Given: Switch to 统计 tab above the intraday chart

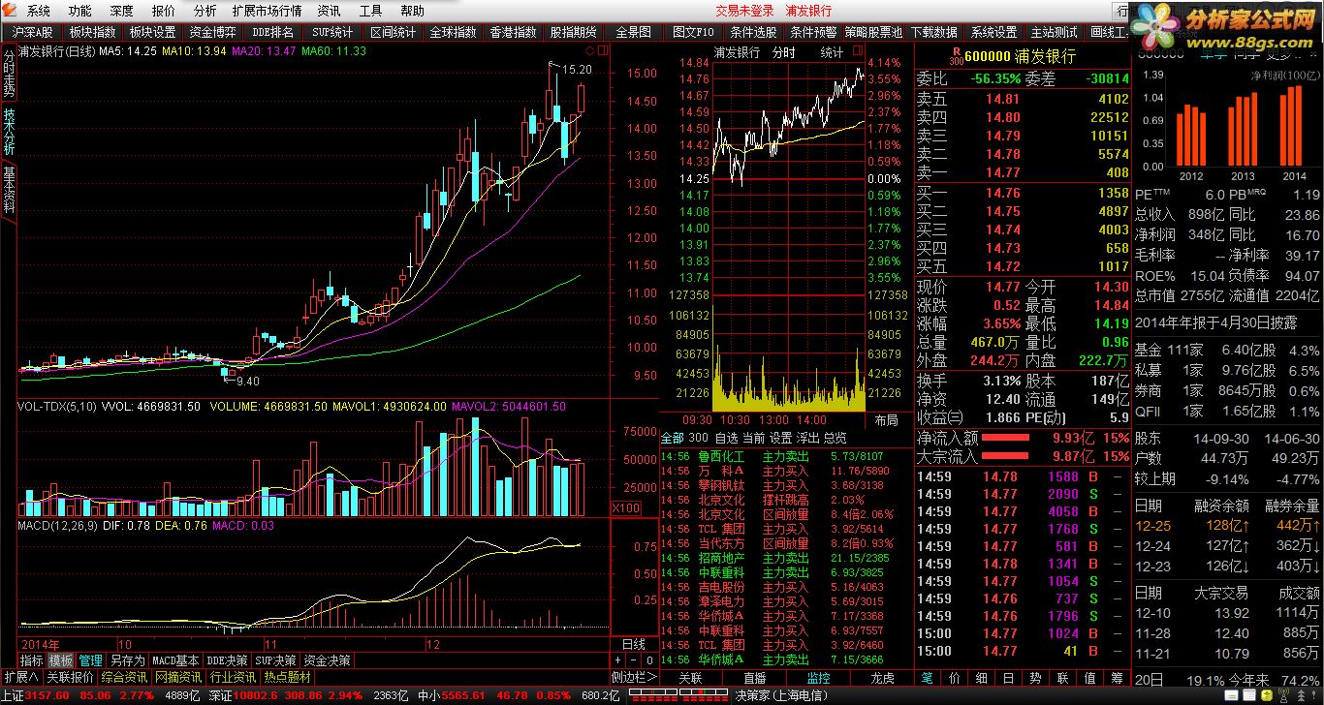Looking at the screenshot, I should coord(832,53).
